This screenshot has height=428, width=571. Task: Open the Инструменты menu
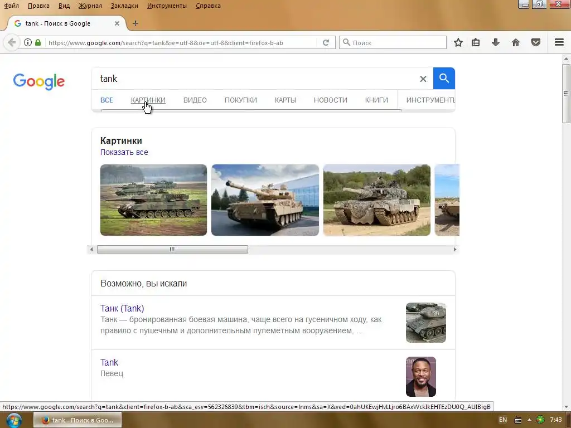[x=167, y=6]
